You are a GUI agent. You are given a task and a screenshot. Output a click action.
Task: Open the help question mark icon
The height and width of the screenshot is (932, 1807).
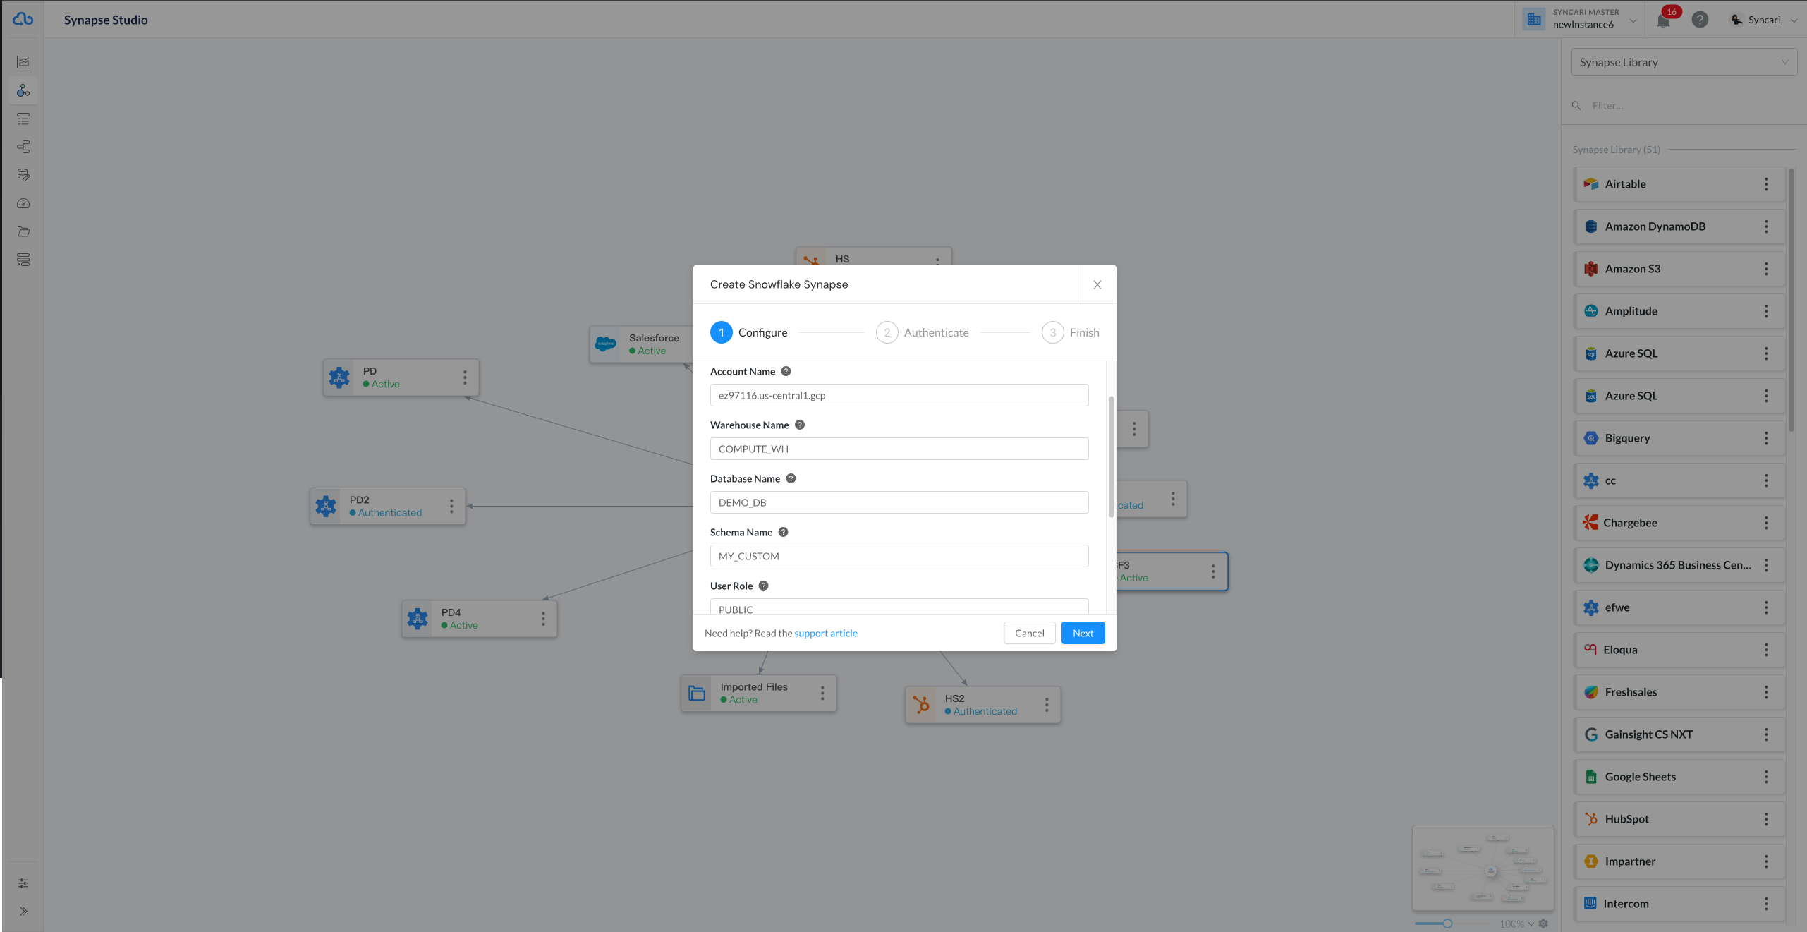coord(1700,20)
